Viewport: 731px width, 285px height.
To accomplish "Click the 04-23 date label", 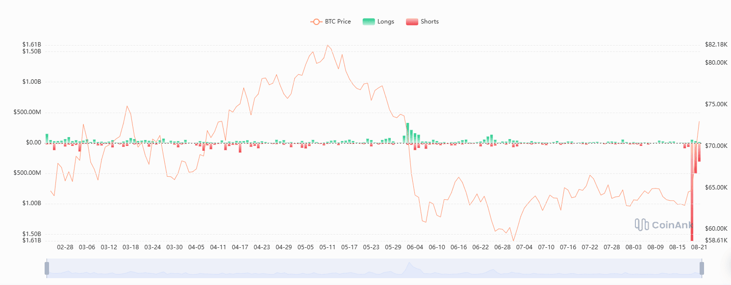I will [x=262, y=247].
